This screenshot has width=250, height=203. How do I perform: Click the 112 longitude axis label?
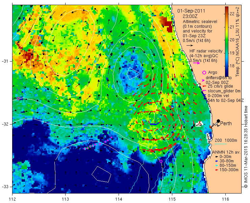[12, 199]
